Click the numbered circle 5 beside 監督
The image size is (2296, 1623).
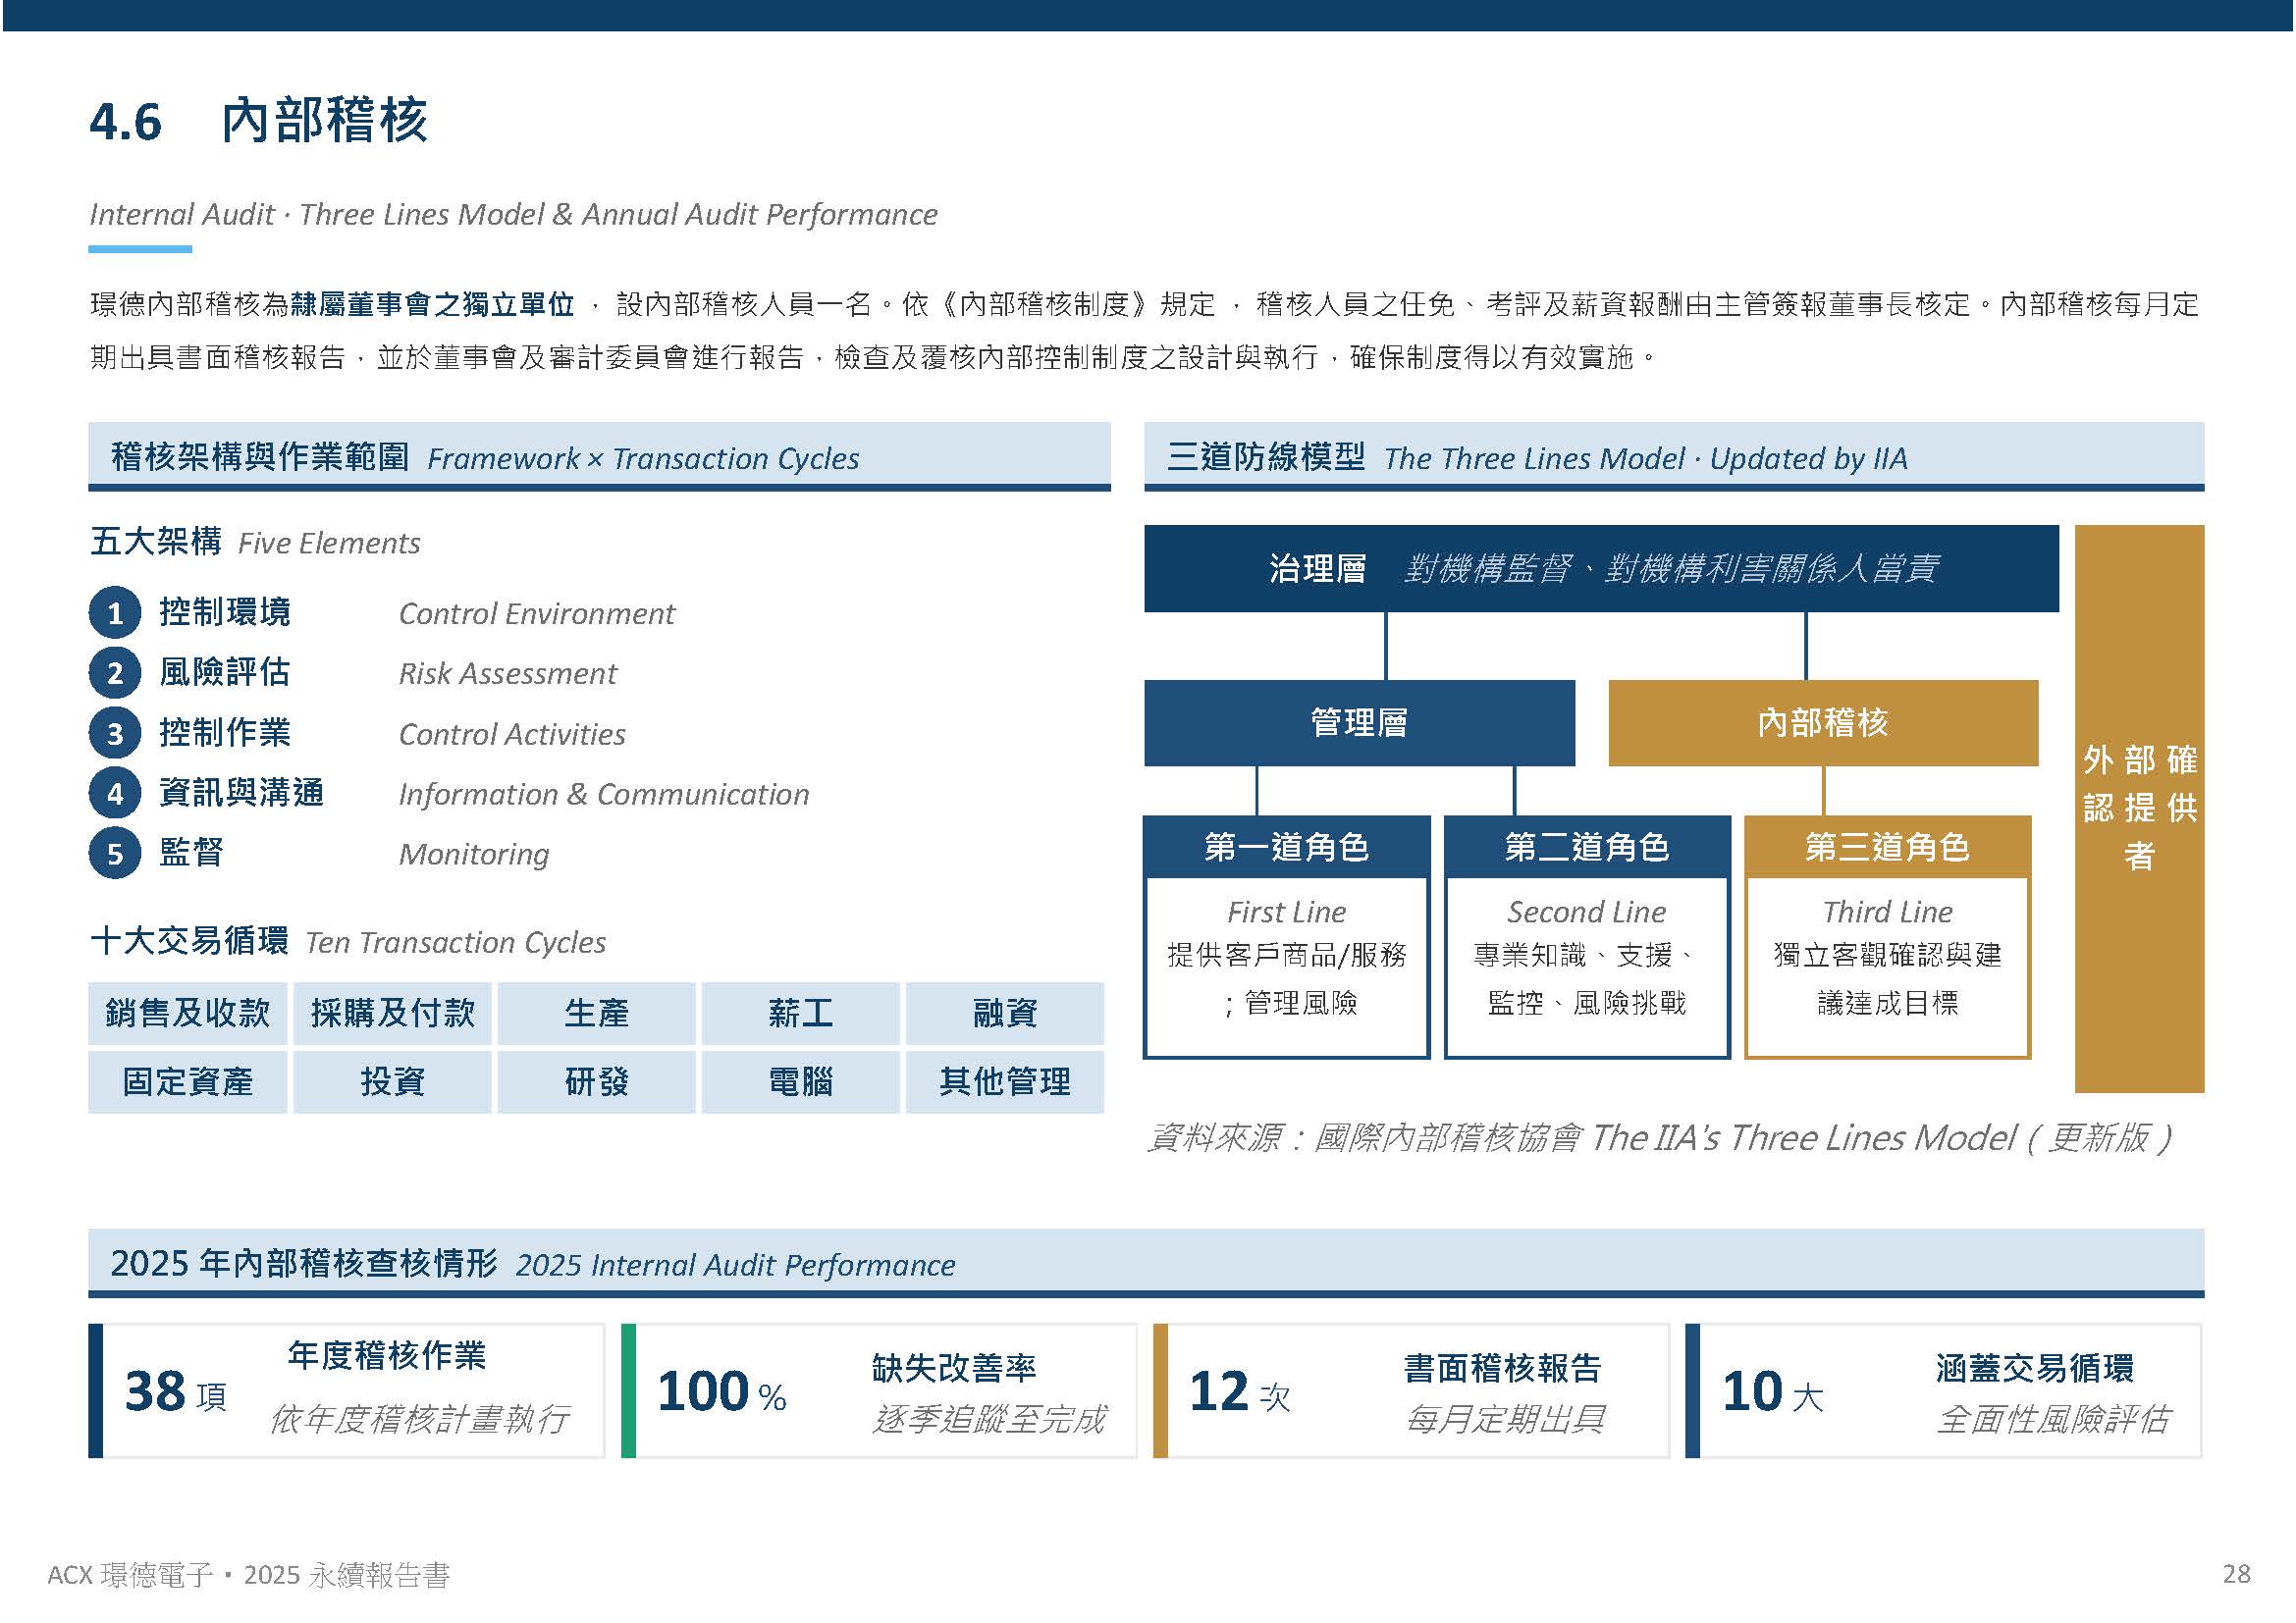(114, 854)
